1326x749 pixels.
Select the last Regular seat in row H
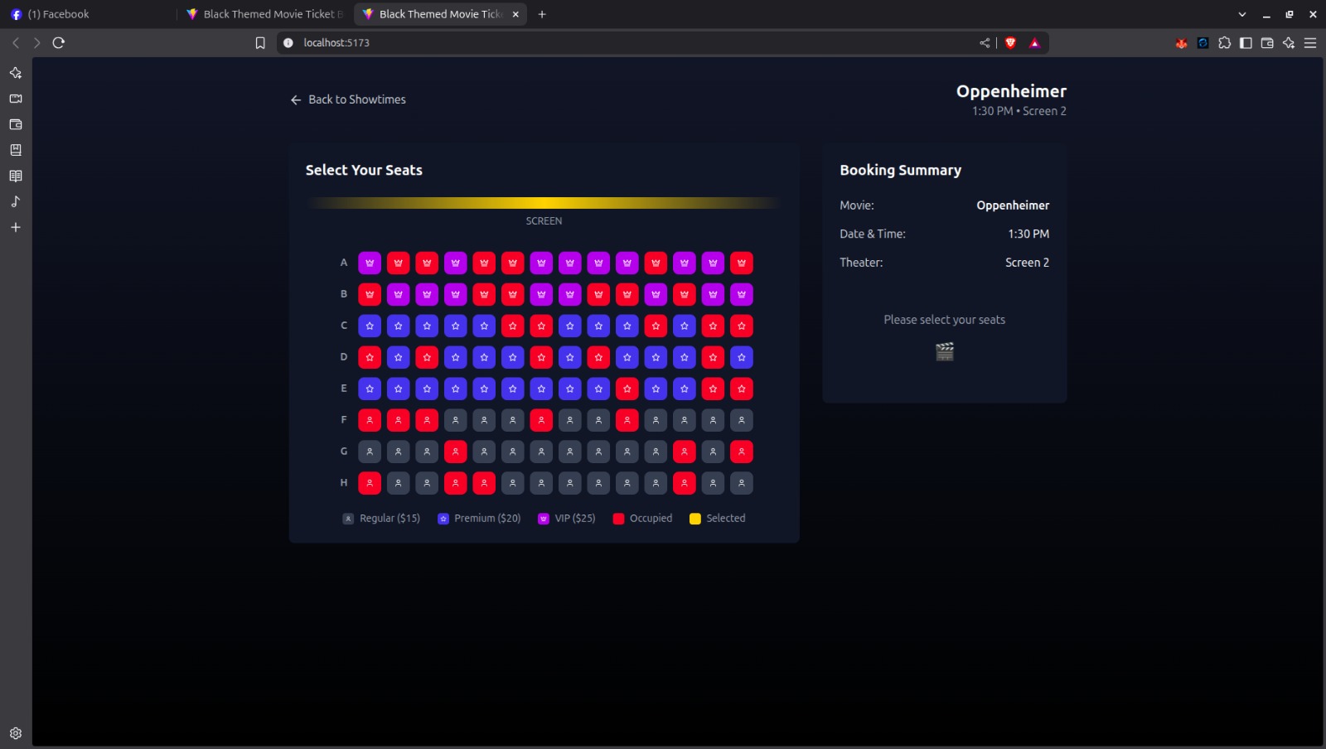pyautogui.click(x=742, y=483)
